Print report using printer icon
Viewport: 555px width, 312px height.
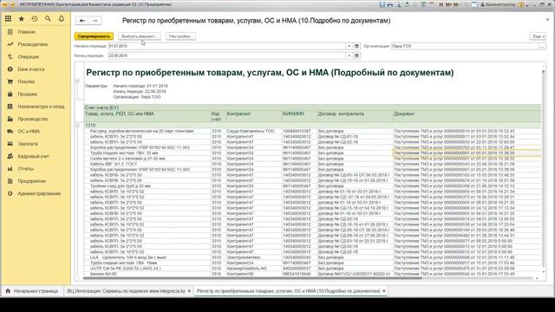click(x=390, y=4)
